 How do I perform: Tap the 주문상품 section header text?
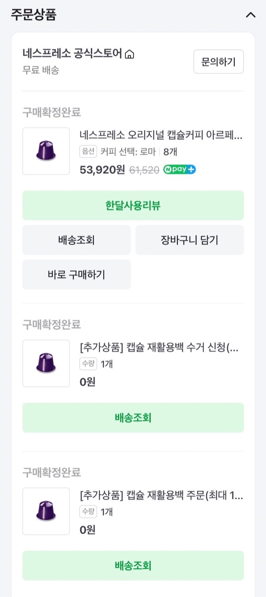coord(34,15)
